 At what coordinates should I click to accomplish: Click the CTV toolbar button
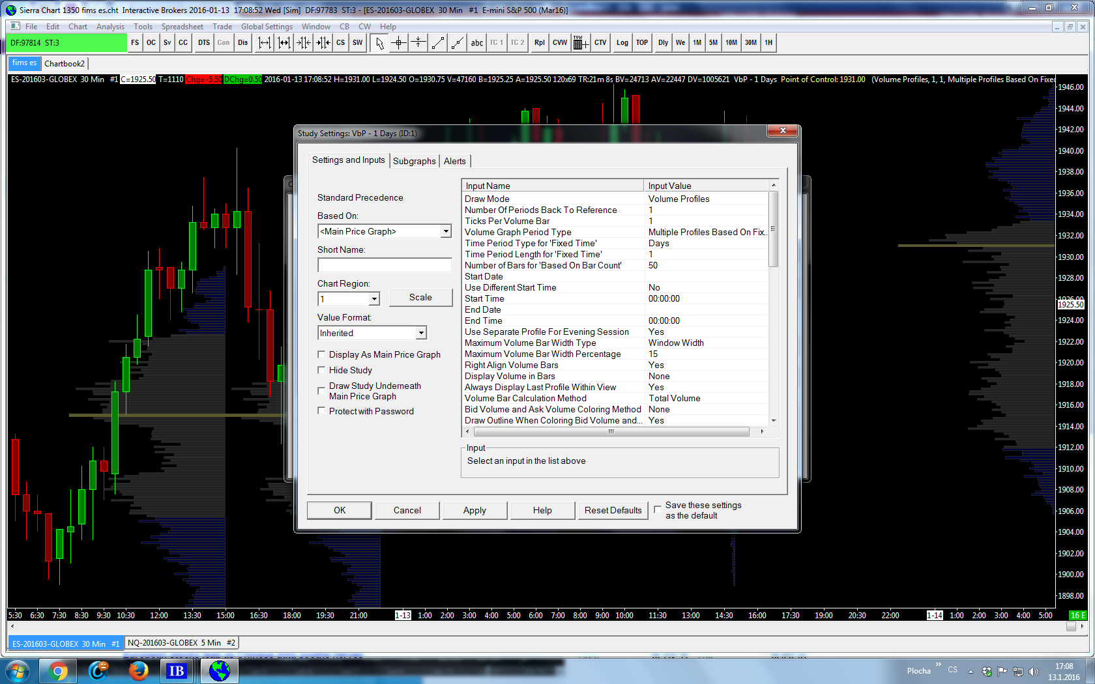(600, 43)
